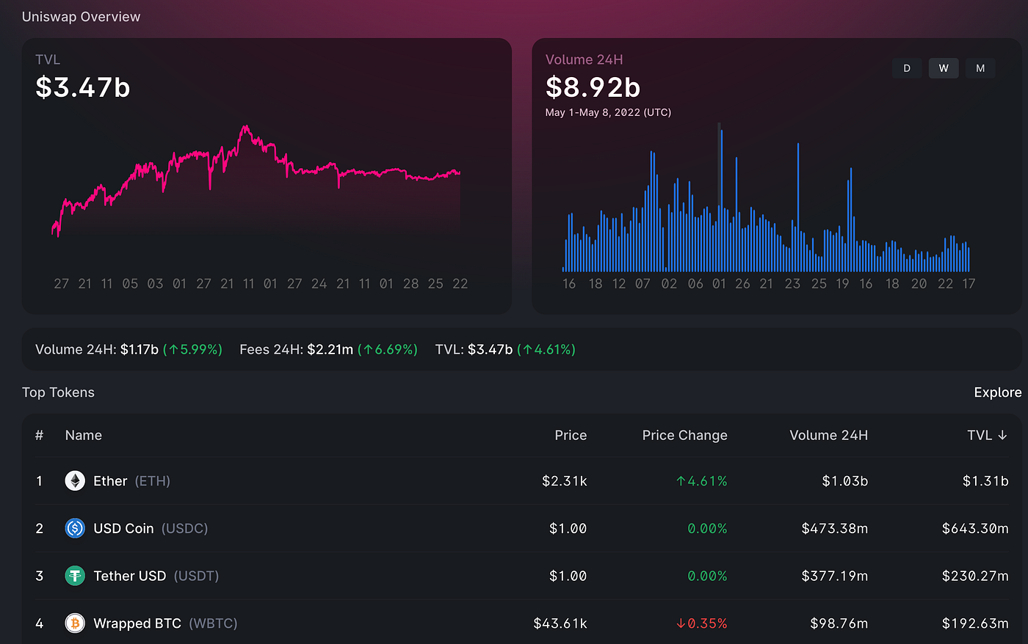This screenshot has width=1028, height=644.
Task: Click Wrapped BTC's $43.61k price cell
Action: tap(560, 623)
